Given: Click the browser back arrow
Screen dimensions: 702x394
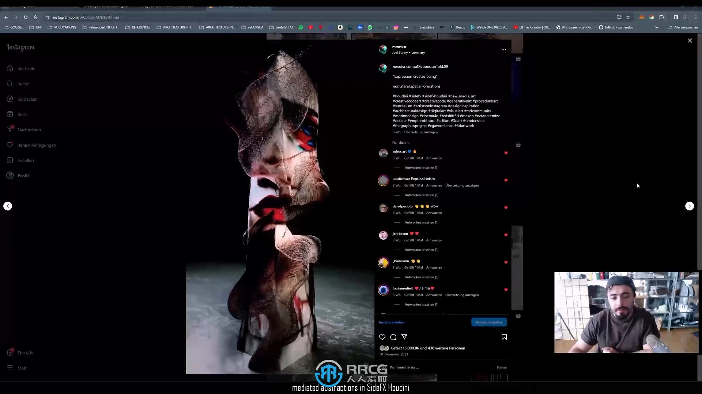Looking at the screenshot, I should coord(6,17).
